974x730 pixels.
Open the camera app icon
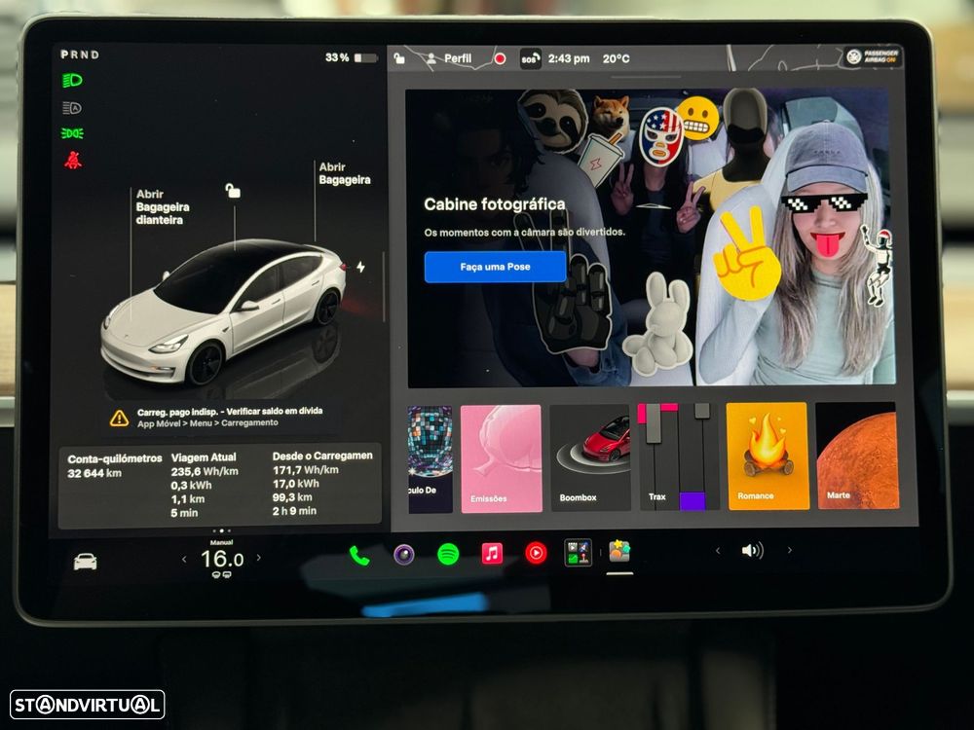[x=404, y=554]
